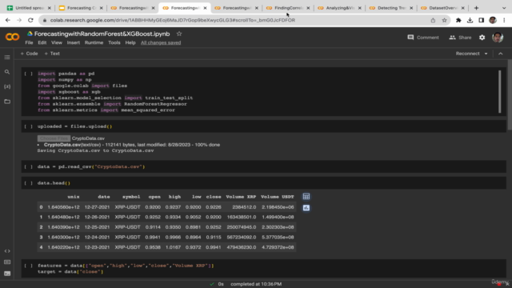Screen dimensions: 512x288
Task: Convert dataframe to interactive table icon
Action: [306, 197]
